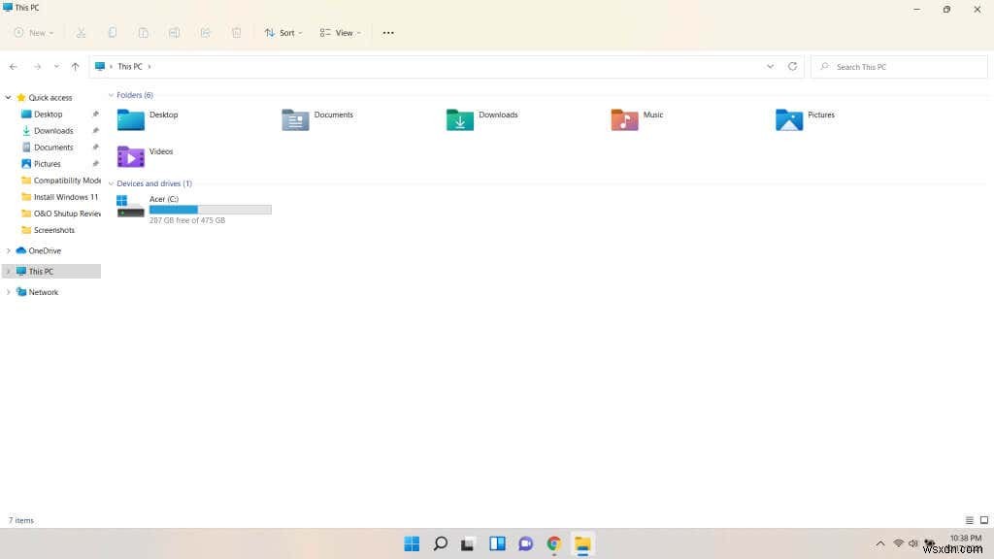Open Widgets from the taskbar
Image resolution: width=994 pixels, height=559 pixels.
click(497, 543)
